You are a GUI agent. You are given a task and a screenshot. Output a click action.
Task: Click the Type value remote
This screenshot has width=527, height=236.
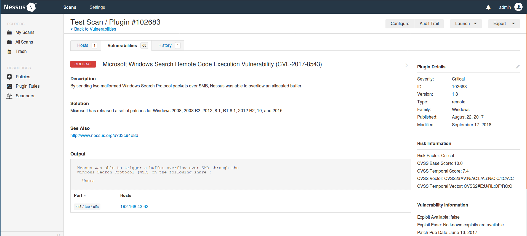(x=459, y=102)
